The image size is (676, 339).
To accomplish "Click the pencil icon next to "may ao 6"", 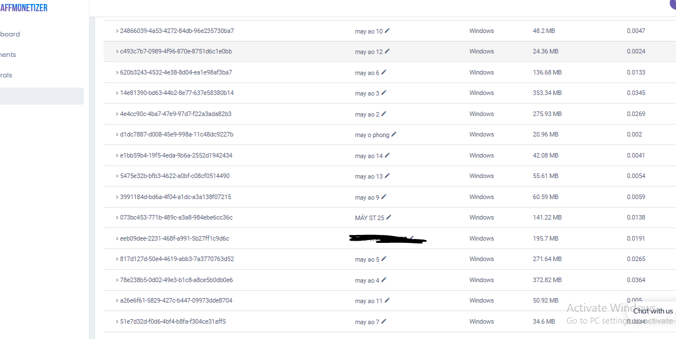I will [x=384, y=72].
